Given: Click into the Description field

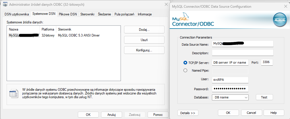Looking at the screenshot, I should pos(243,53).
